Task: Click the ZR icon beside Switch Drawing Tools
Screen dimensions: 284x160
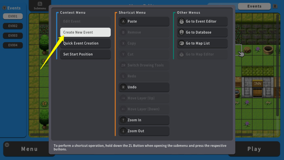Action: pyautogui.click(x=123, y=65)
